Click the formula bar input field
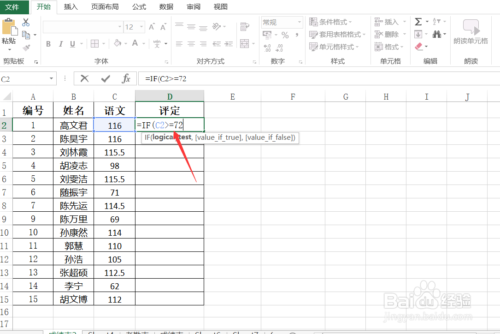The width and height of the screenshot is (500, 334). (x=319, y=78)
